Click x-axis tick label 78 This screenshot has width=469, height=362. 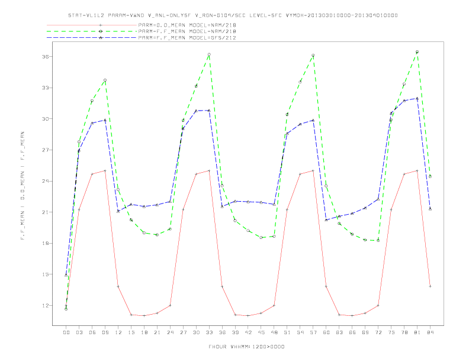tap(404, 332)
